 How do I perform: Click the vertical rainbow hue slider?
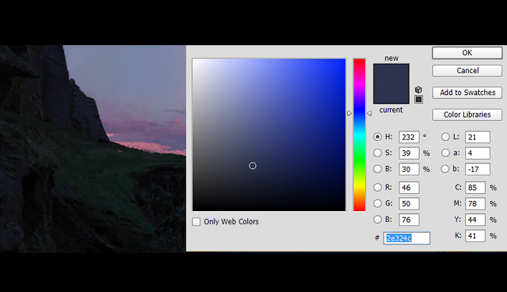pos(360,135)
